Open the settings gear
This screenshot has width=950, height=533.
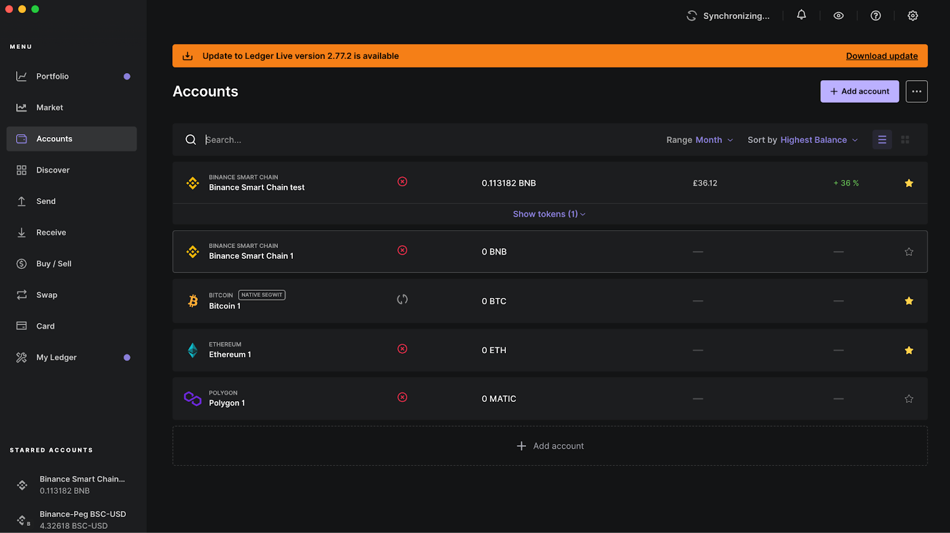pyautogui.click(x=913, y=16)
